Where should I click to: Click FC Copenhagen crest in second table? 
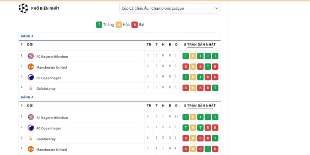click(31, 128)
